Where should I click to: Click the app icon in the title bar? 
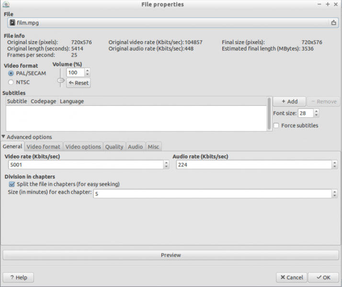pos(6,4)
